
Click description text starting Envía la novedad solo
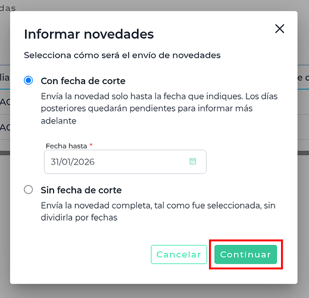[x=159, y=108]
